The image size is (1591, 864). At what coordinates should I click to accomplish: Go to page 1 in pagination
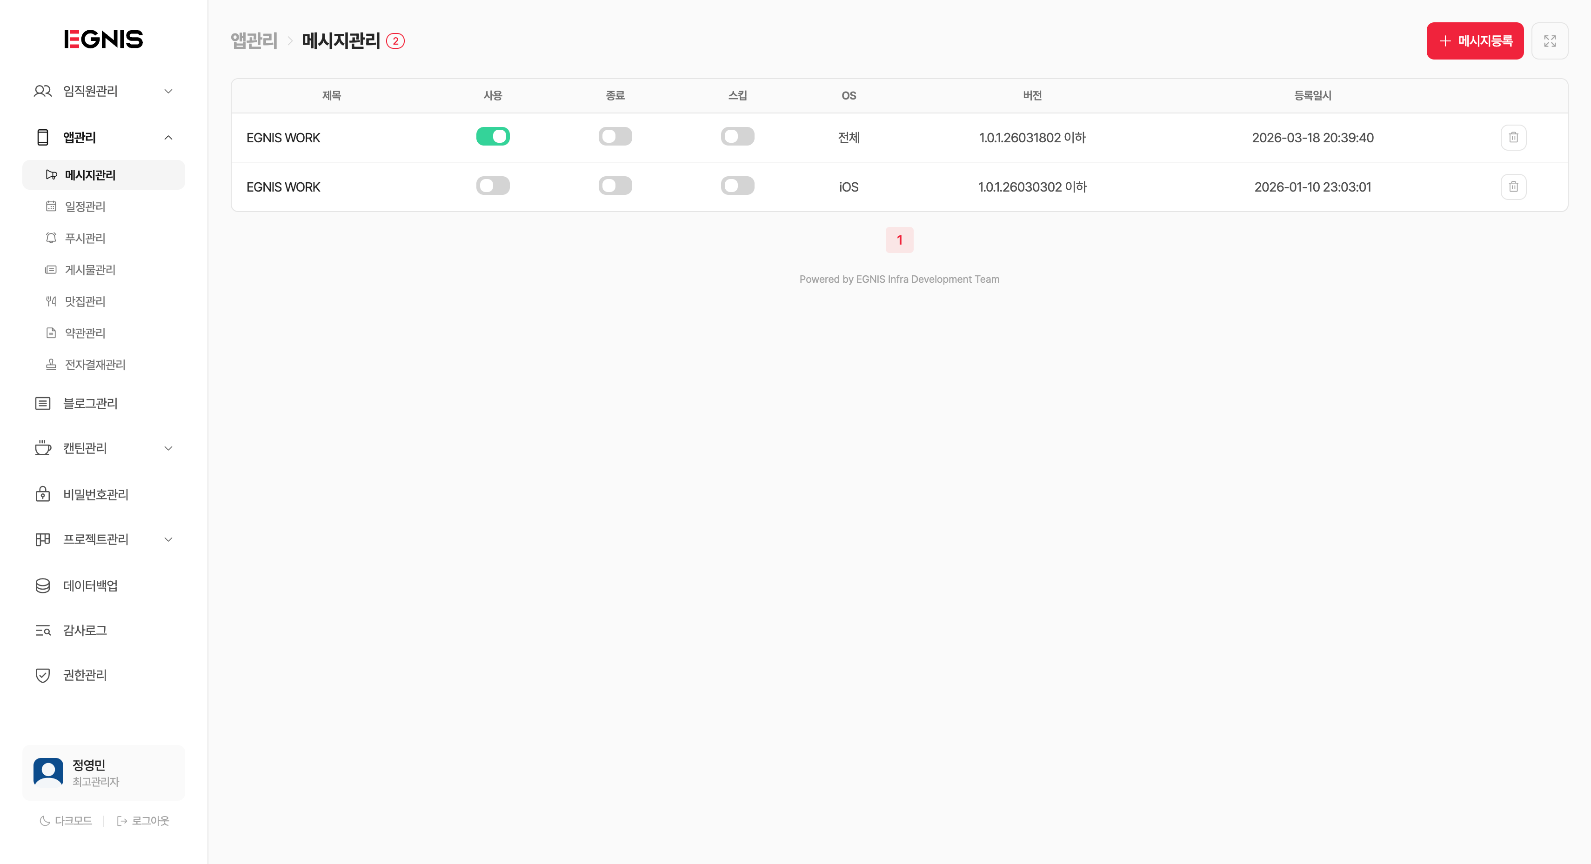pyautogui.click(x=899, y=239)
